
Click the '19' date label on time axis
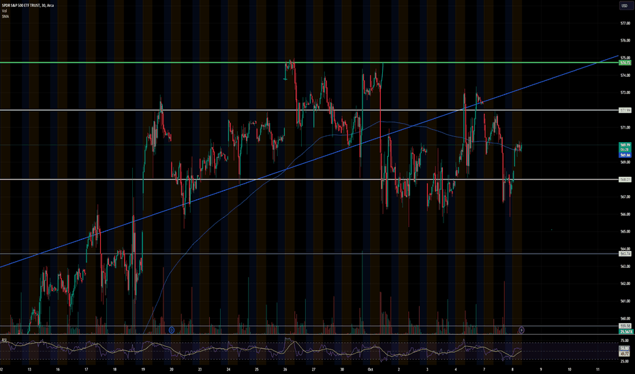point(143,369)
